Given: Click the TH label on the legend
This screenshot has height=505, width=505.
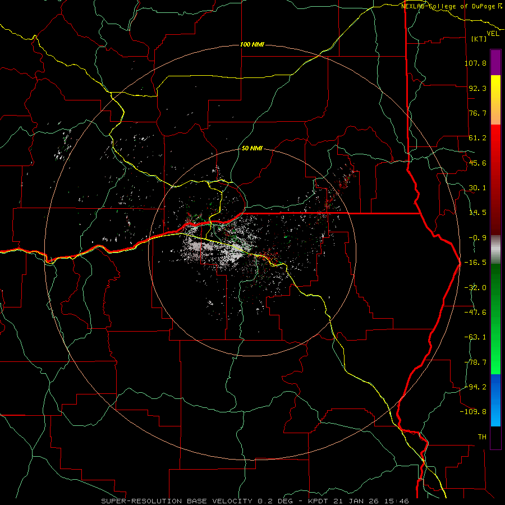Looking at the screenshot, I should click(482, 437).
